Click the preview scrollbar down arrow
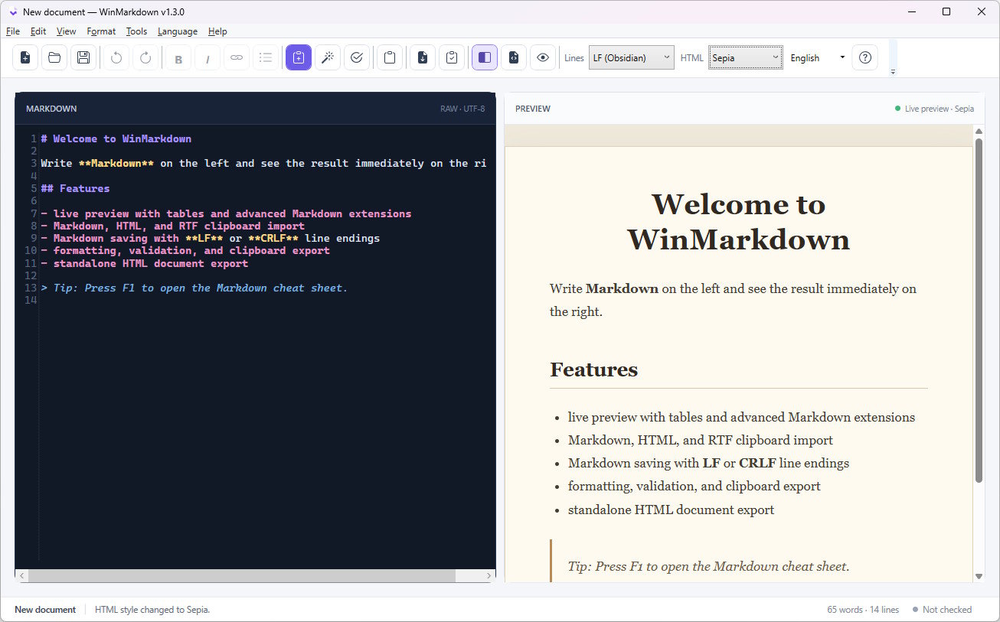 979,576
